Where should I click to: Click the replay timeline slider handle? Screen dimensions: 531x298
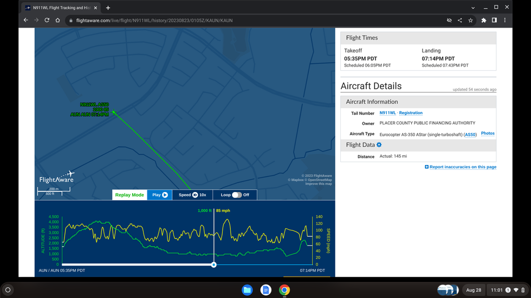click(x=213, y=265)
